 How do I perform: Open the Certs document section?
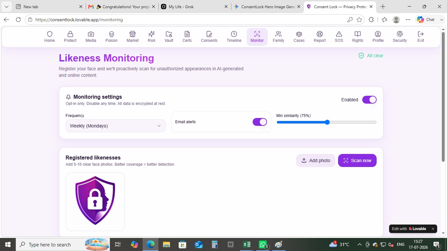point(187,37)
